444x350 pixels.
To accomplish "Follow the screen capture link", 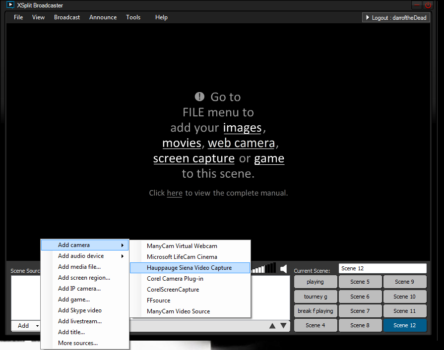I will coord(194,158).
